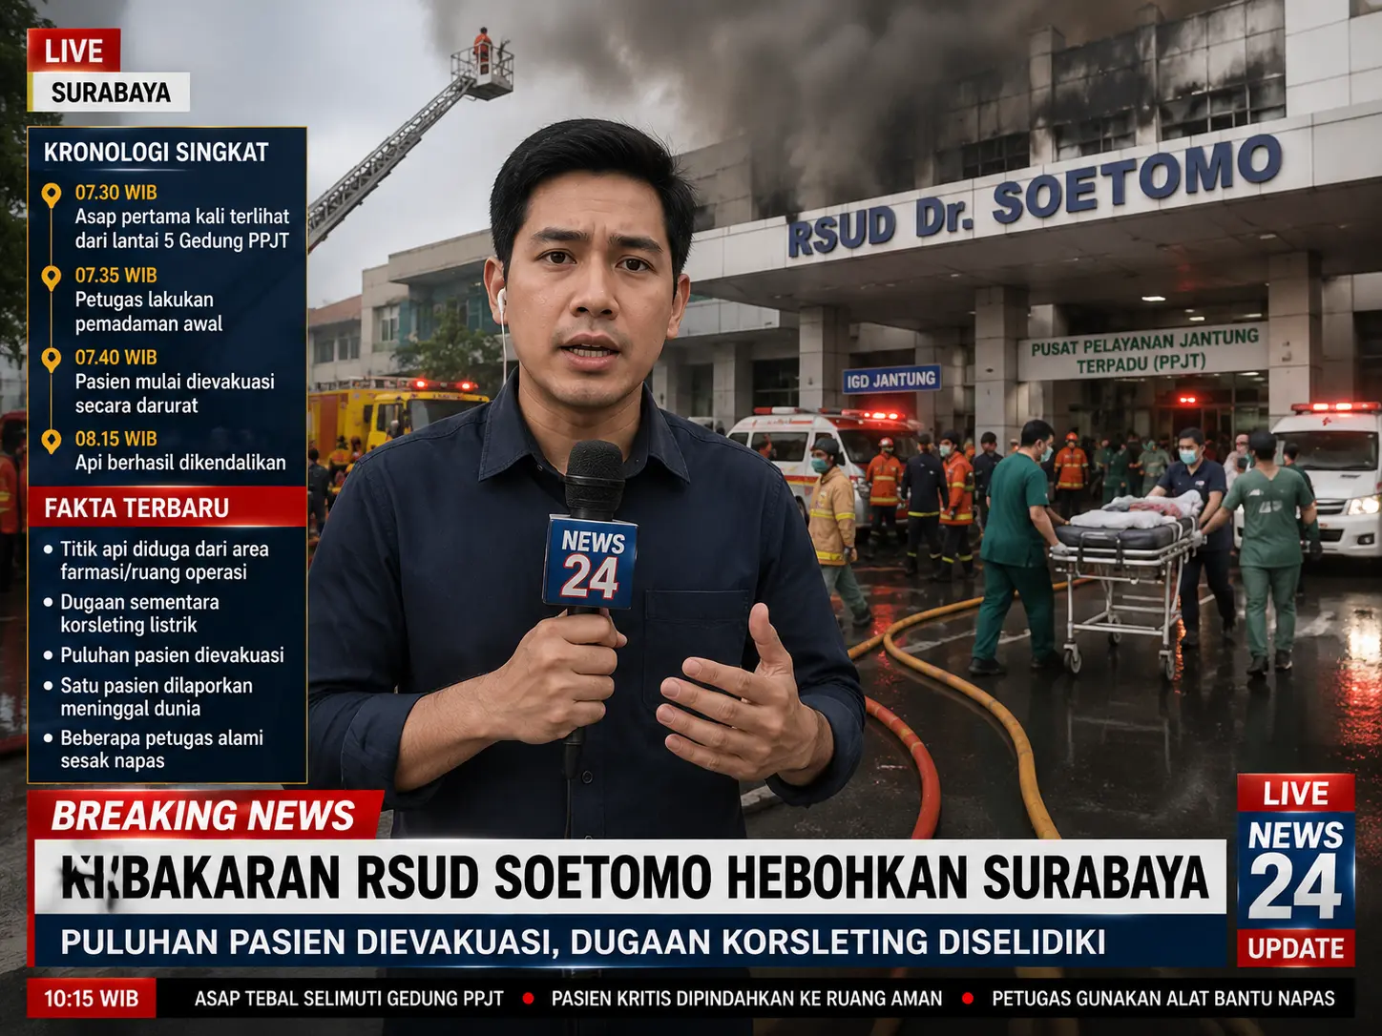The image size is (1382, 1036).
Task: Click the UPDATE label under the NEWS 24 logo
Action: [1296, 948]
